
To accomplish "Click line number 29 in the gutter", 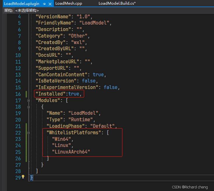I will [x=18, y=178].
